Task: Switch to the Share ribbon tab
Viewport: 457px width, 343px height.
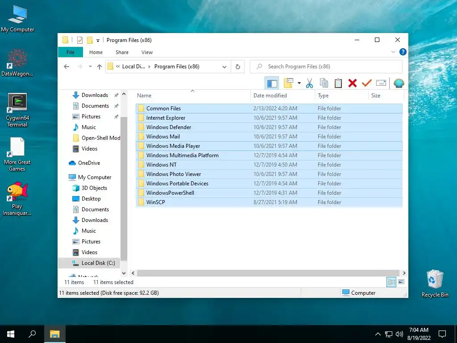Action: tap(122, 52)
